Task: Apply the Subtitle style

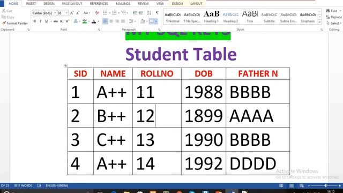Action: click(269, 17)
